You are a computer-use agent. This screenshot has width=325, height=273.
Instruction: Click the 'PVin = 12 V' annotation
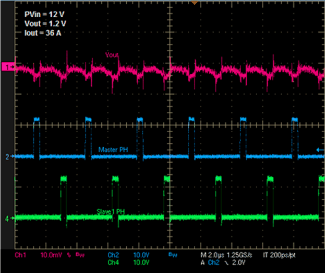click(44, 15)
